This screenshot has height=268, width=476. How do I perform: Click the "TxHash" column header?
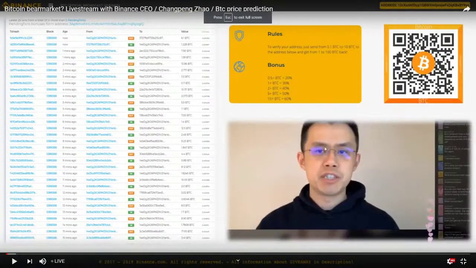tap(15, 32)
